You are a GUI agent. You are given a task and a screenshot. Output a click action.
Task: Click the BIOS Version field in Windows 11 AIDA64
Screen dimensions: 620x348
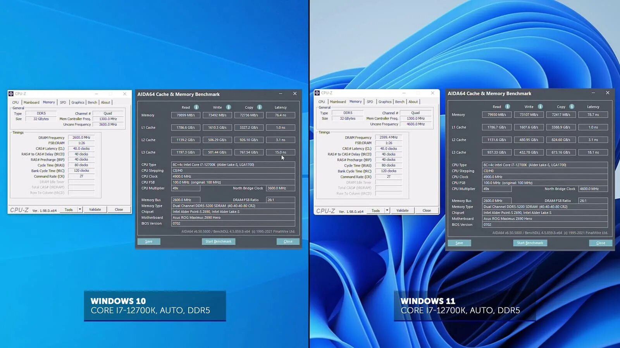545,224
